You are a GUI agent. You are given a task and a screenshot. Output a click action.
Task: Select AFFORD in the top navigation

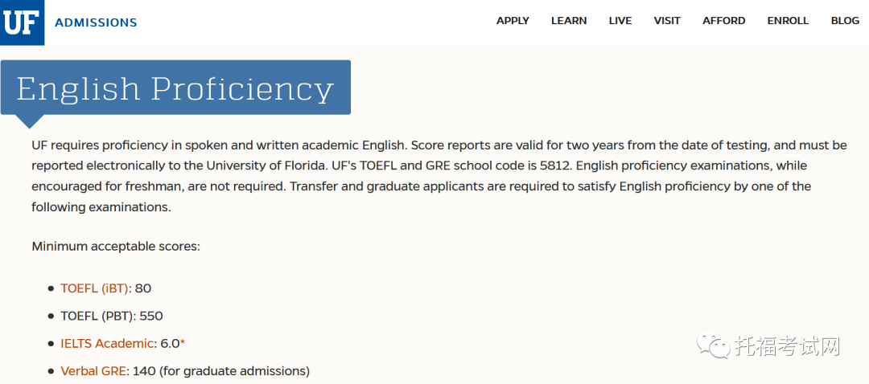point(724,21)
